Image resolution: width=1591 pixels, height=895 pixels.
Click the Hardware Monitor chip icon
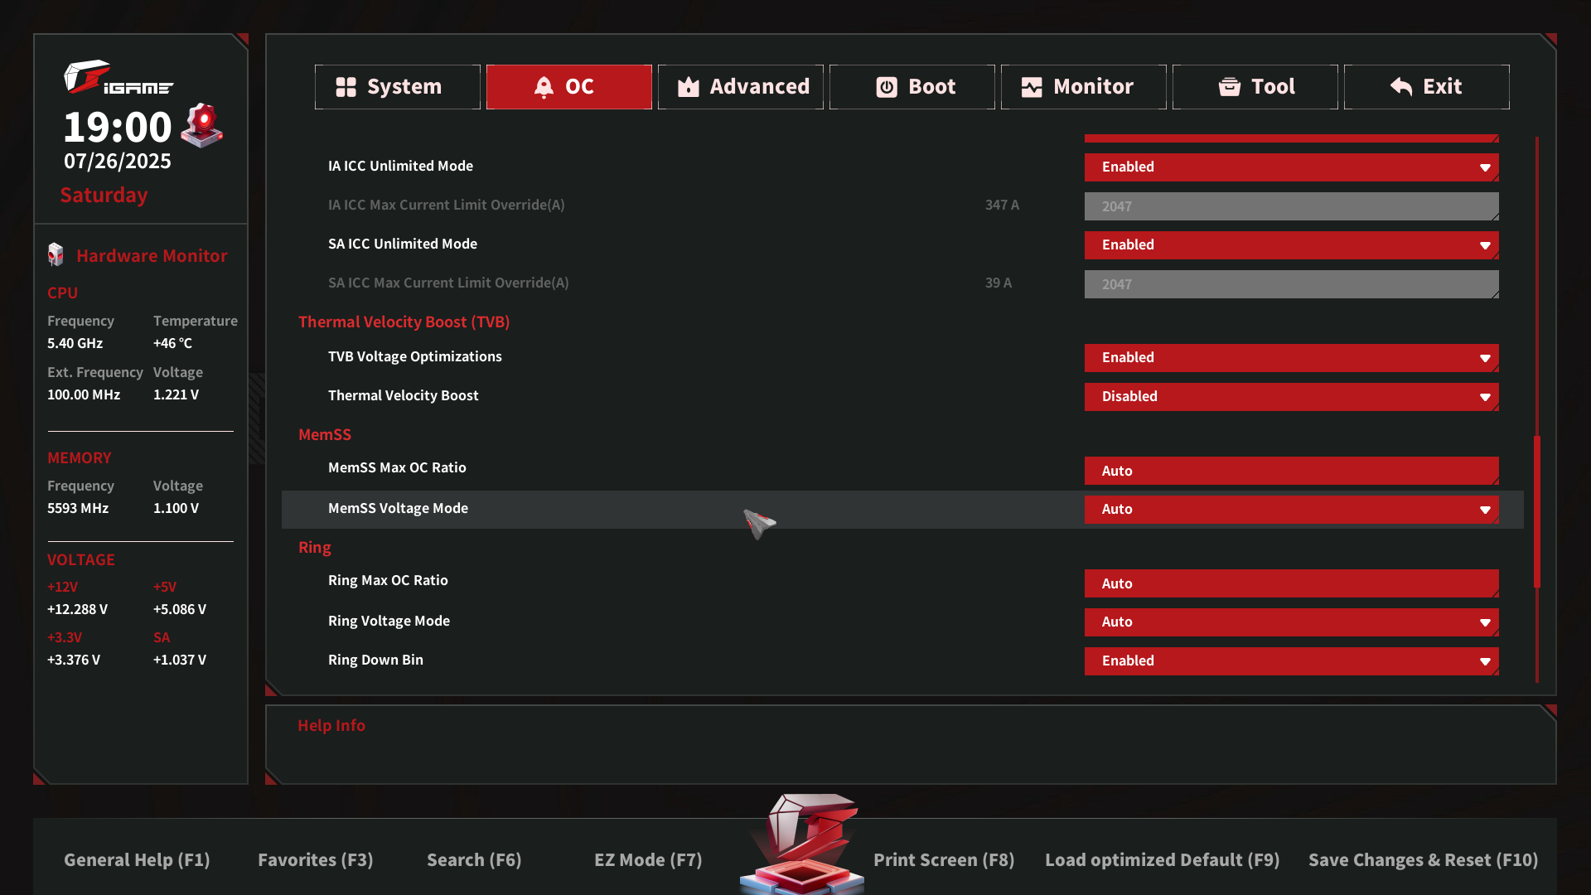(56, 255)
